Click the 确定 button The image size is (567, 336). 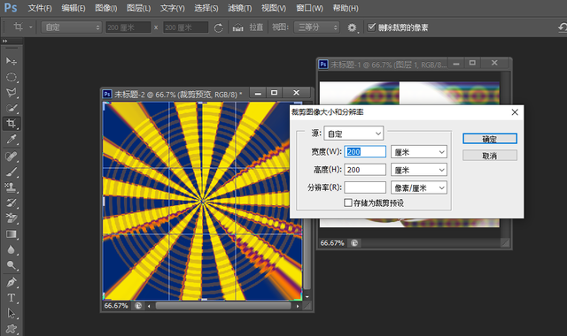(490, 139)
